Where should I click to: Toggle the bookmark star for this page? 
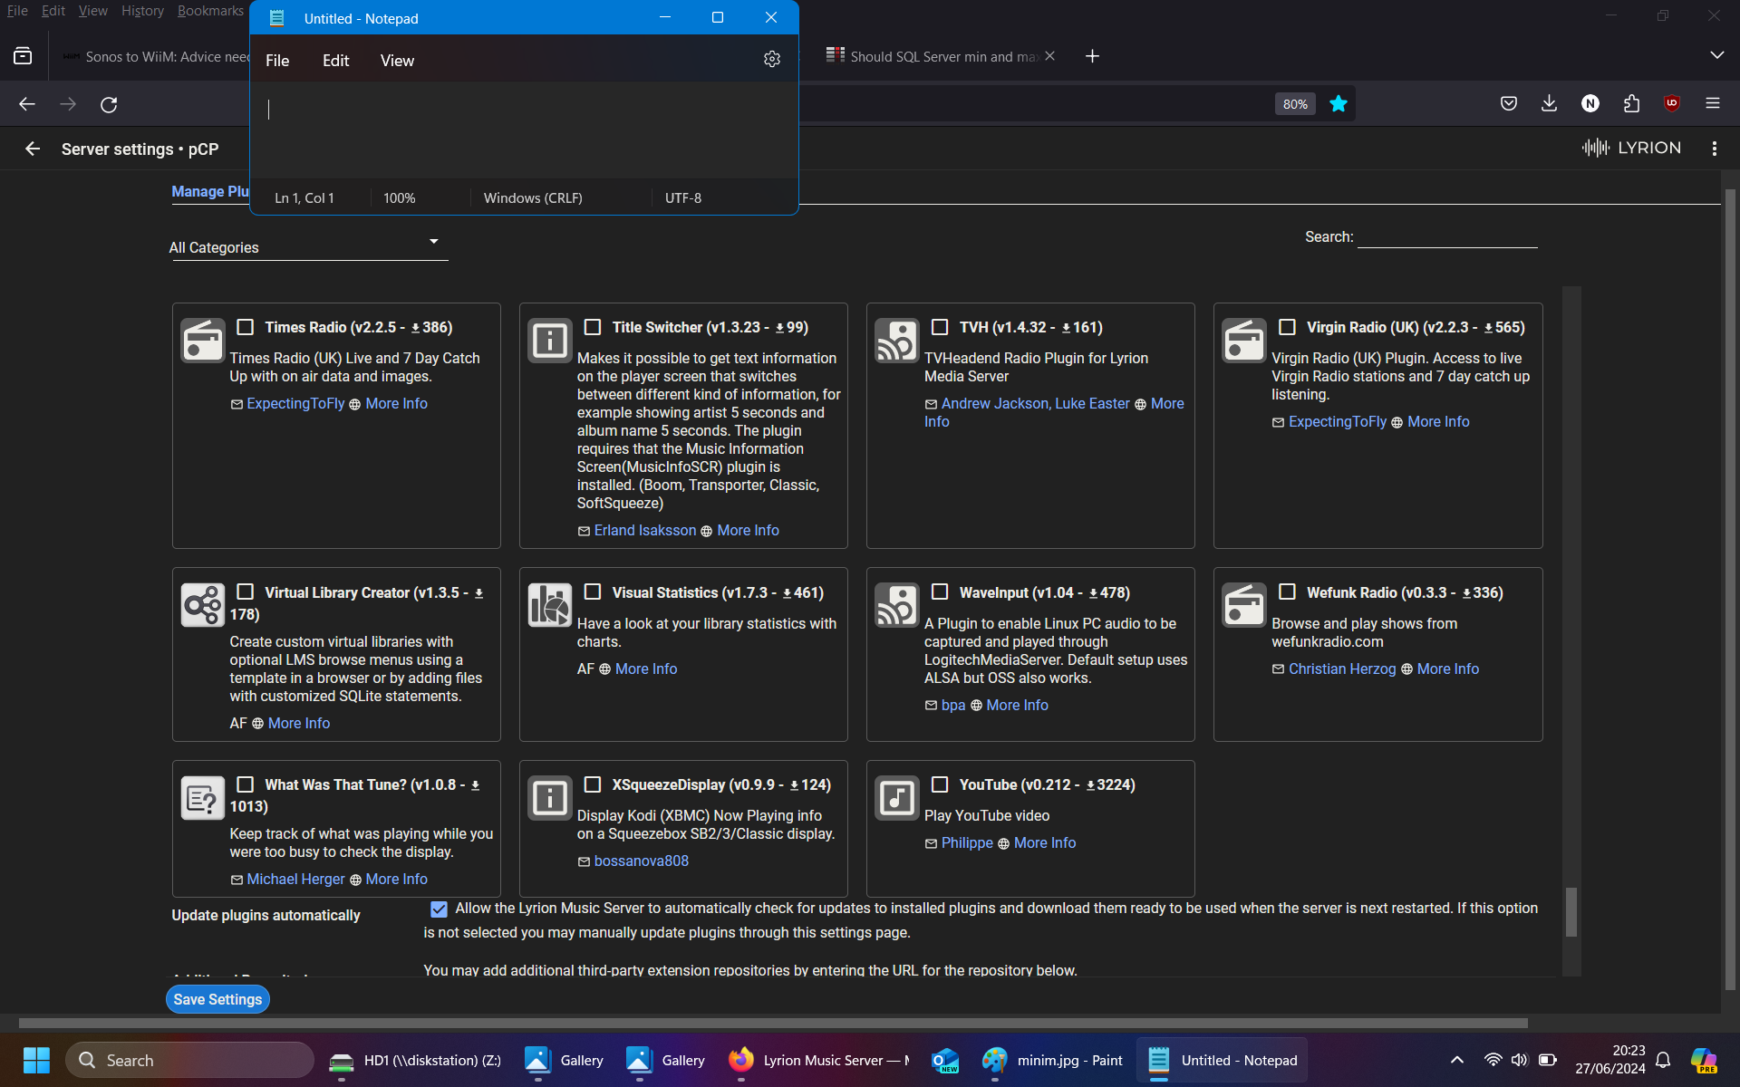(x=1338, y=104)
